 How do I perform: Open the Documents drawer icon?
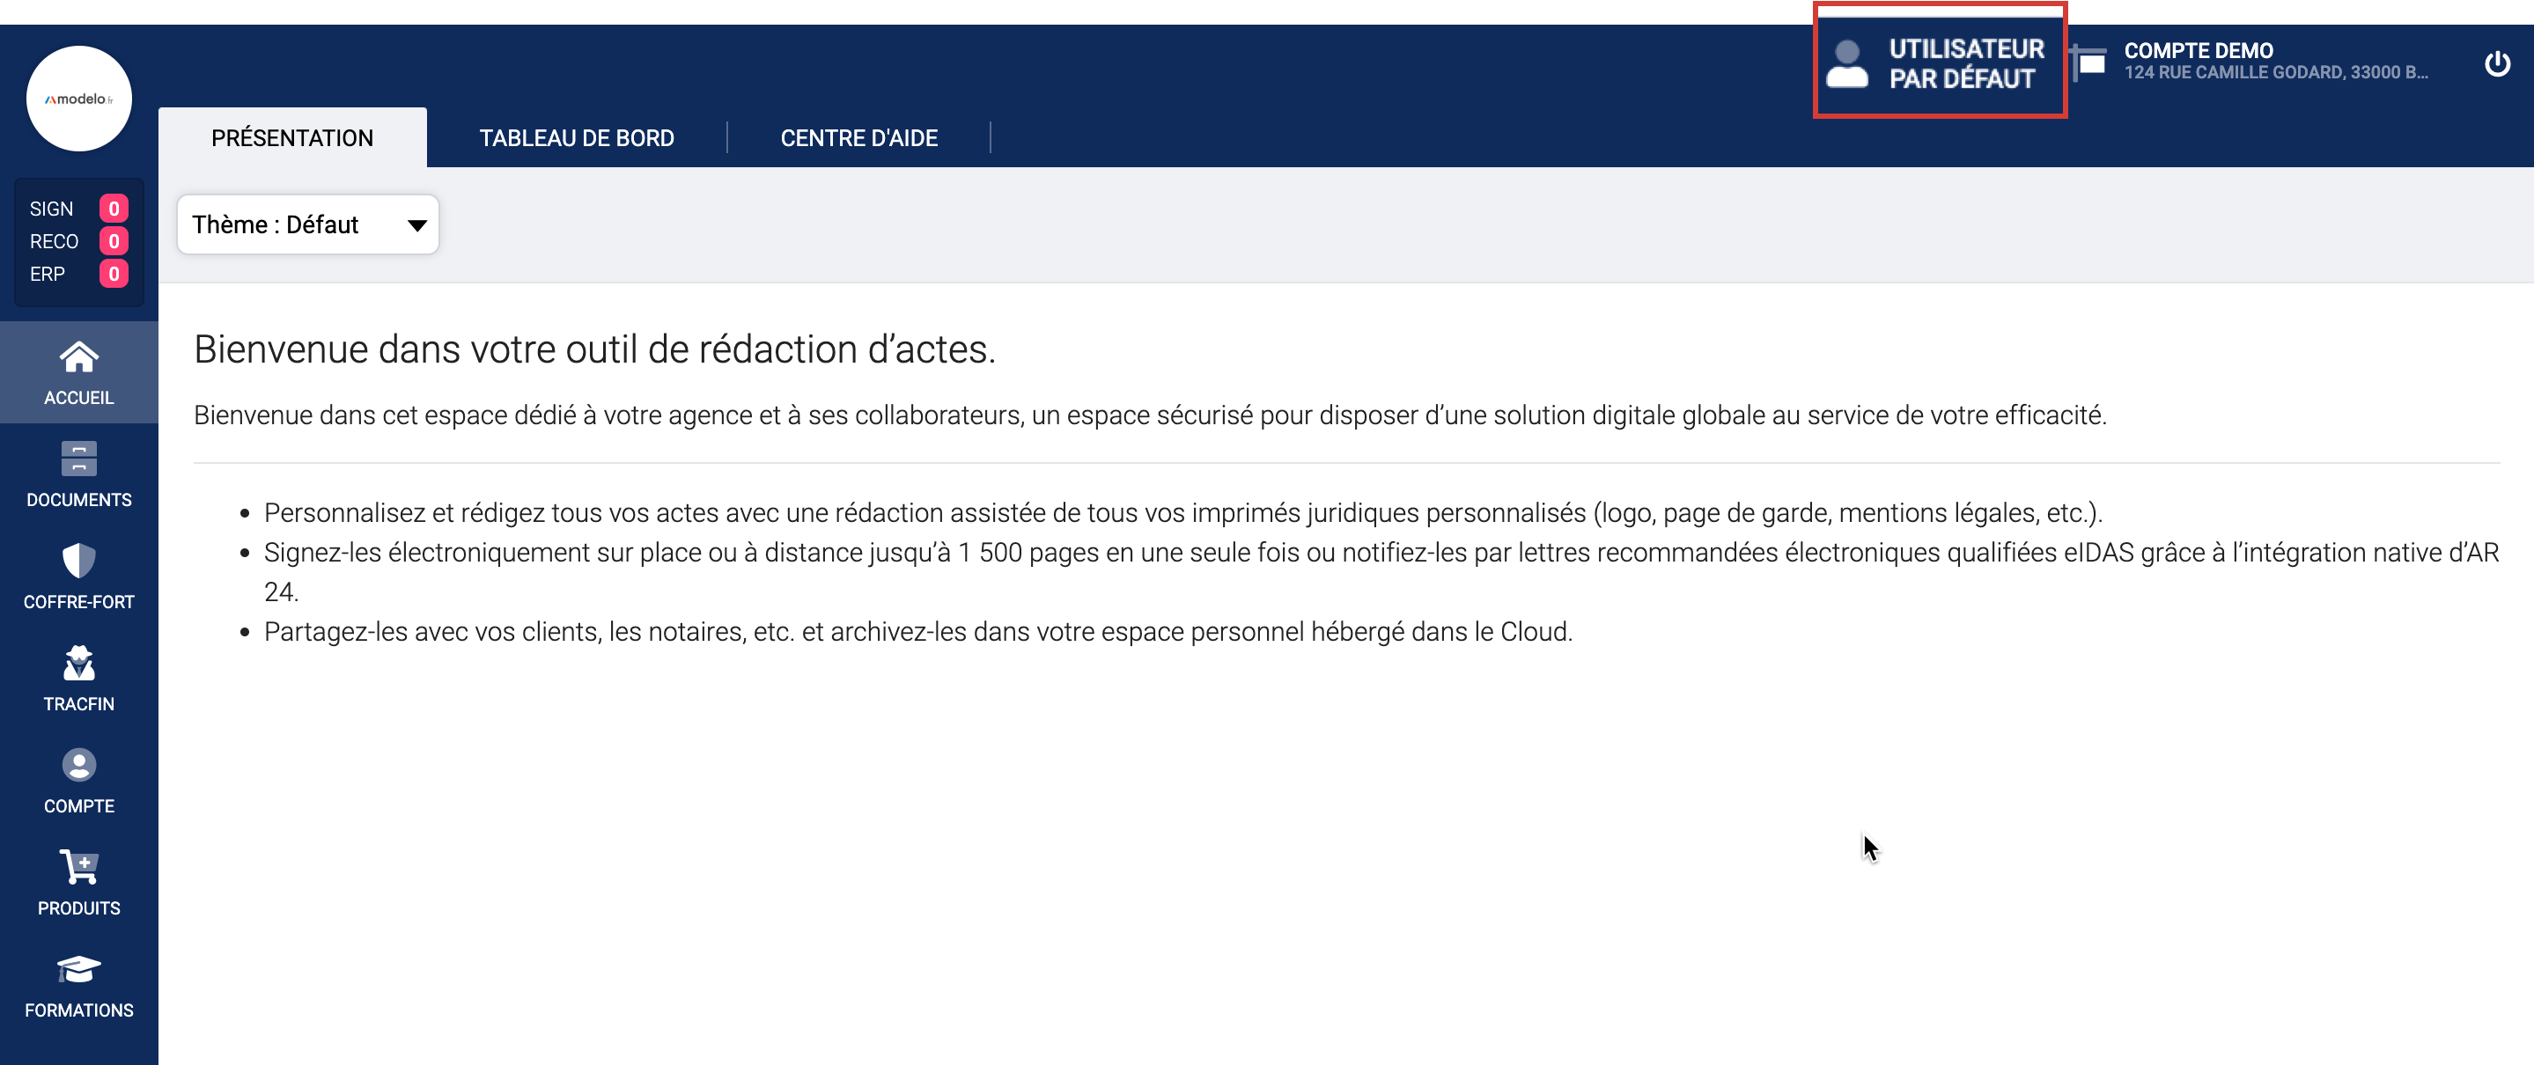78,459
